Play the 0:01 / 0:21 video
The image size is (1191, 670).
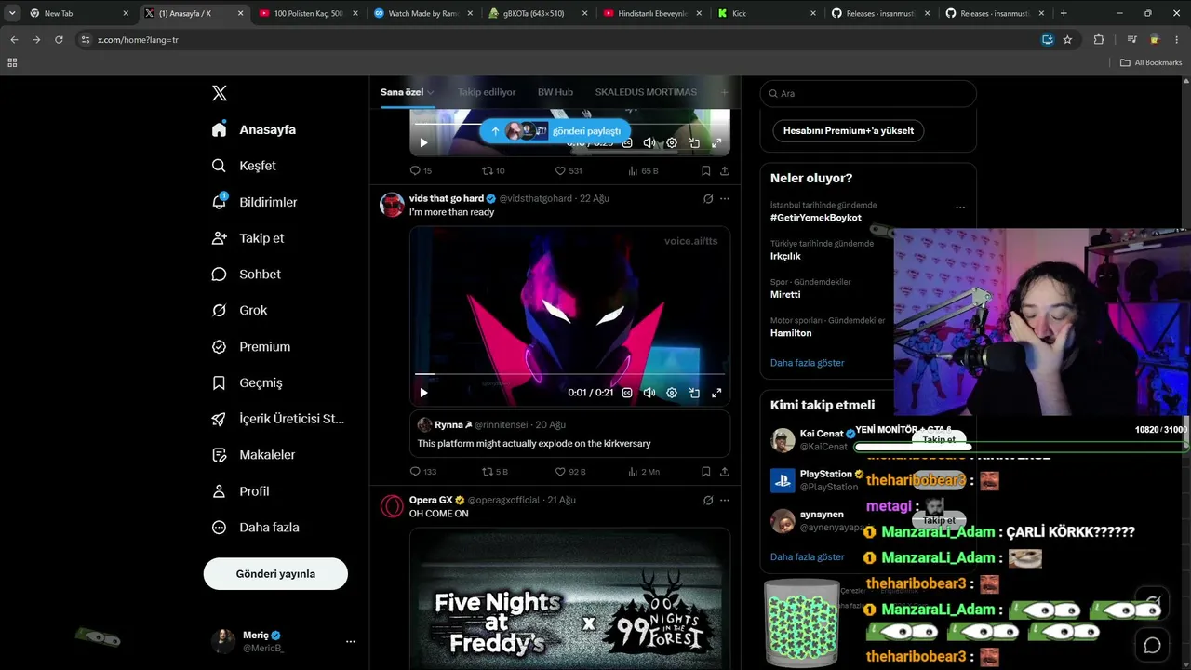coord(423,393)
